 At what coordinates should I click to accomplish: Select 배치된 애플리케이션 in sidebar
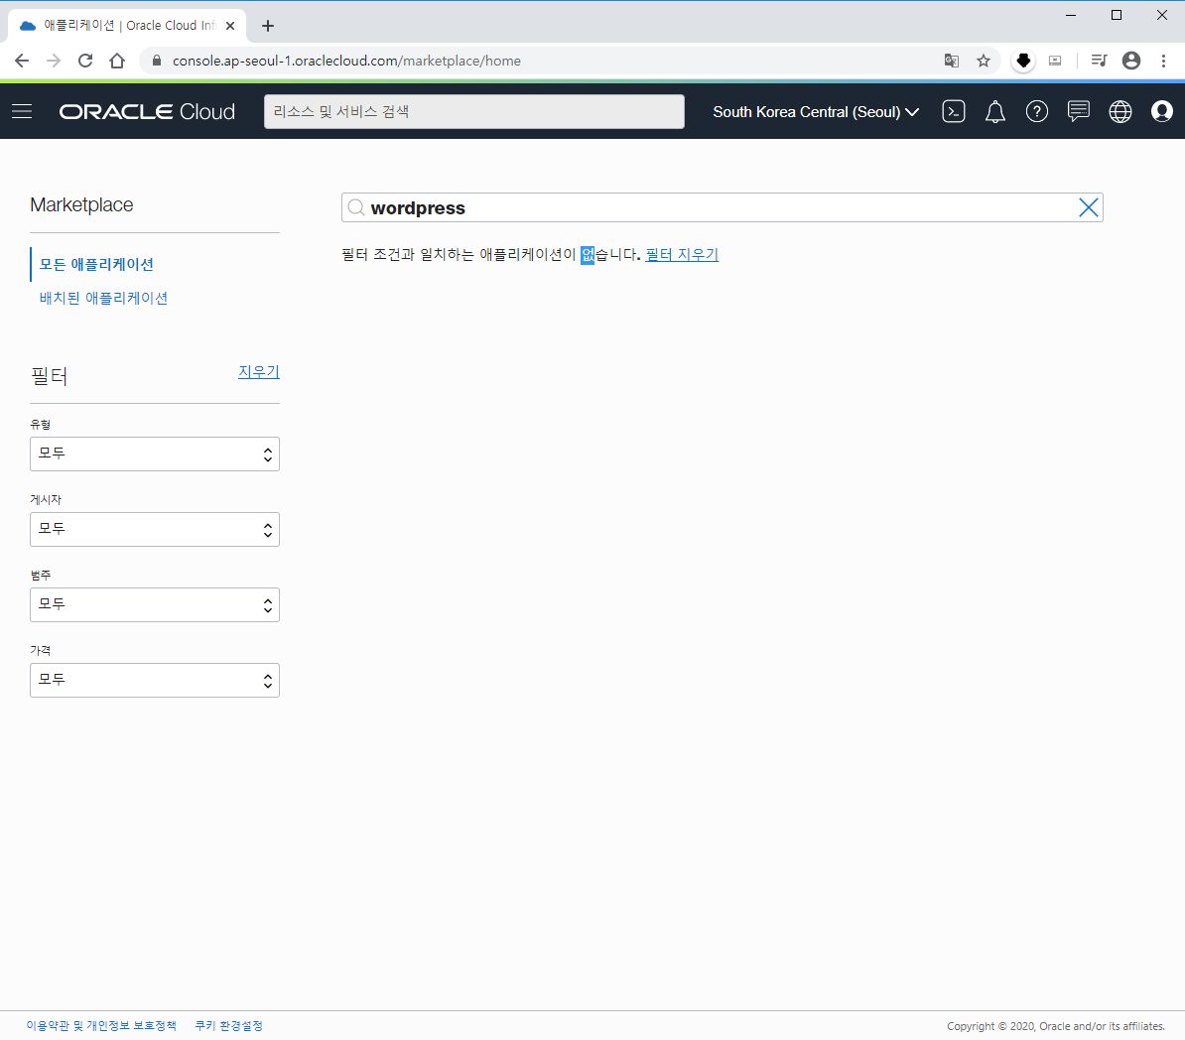(103, 299)
